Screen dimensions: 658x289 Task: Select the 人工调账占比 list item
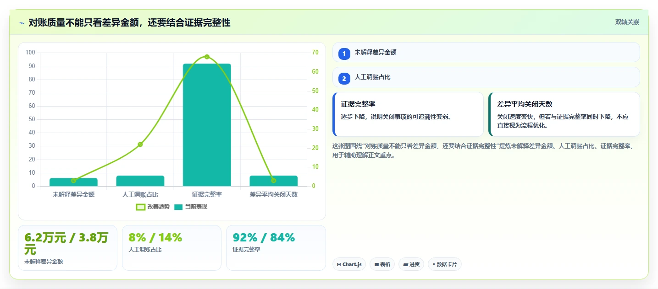coord(486,77)
